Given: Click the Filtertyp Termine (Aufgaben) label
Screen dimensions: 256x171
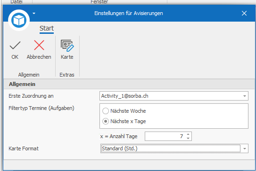Looking at the screenshot, I should tap(41, 108).
